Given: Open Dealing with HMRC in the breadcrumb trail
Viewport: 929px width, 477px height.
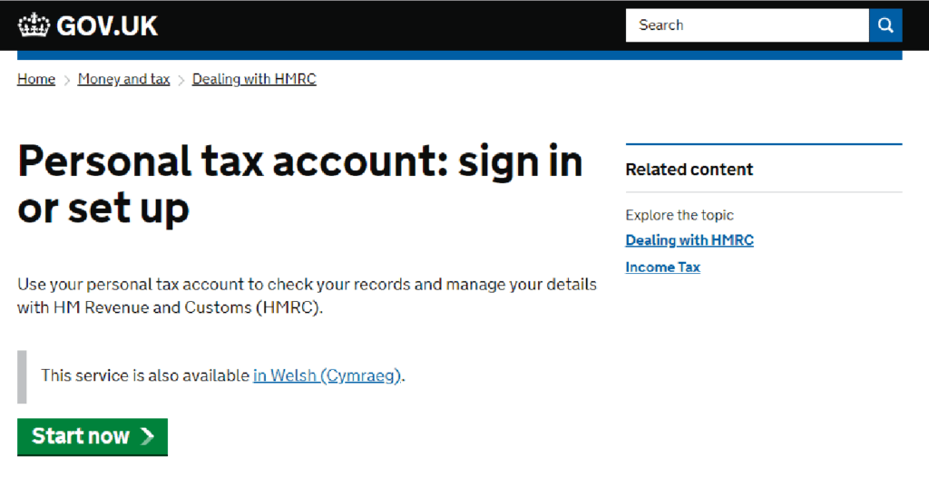Looking at the screenshot, I should coord(254,79).
